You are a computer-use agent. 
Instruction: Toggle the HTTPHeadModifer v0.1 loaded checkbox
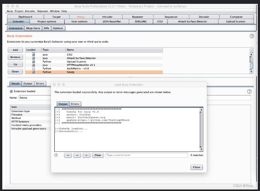click(x=33, y=65)
